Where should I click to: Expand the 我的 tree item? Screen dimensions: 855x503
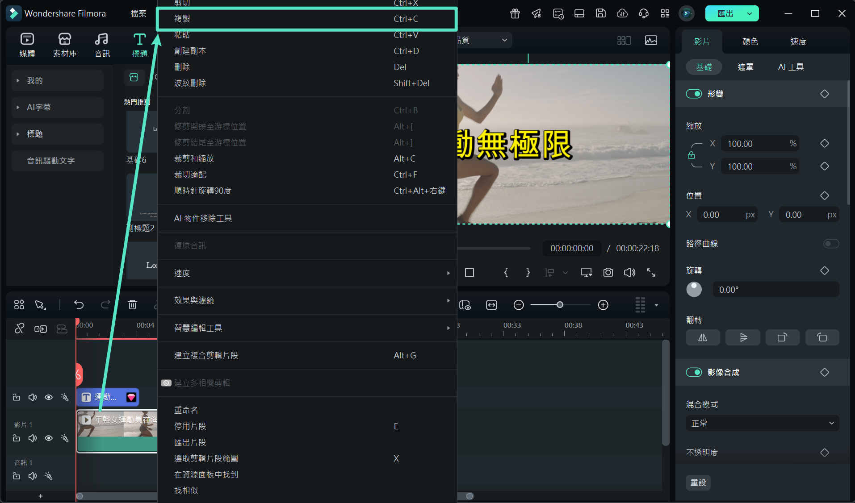[x=18, y=80]
